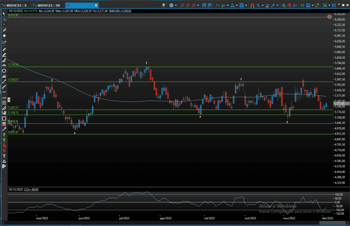Screen dimensions: 350x226
Task: Select the arrow cursor tool
Action: pyautogui.click(x=4, y=14)
